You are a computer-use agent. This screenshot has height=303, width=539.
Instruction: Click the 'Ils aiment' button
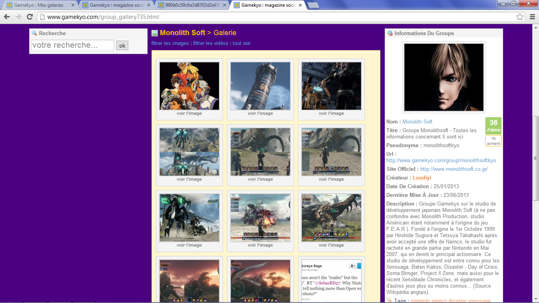tap(493, 141)
